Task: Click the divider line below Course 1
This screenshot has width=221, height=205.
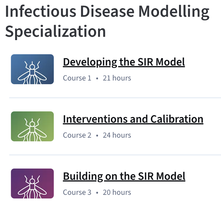Action: click(115, 98)
